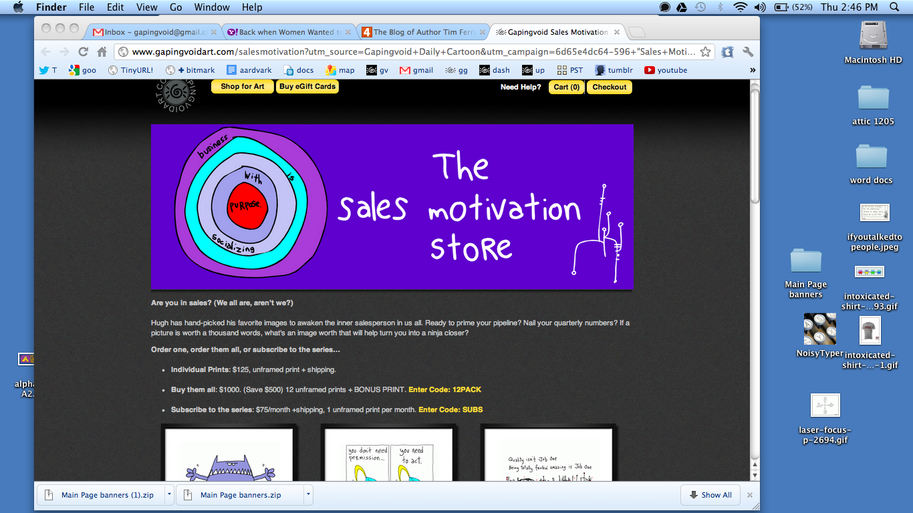Open the Chrome wrench settings menu
Viewport: 913px width, 513px height.
click(x=748, y=52)
